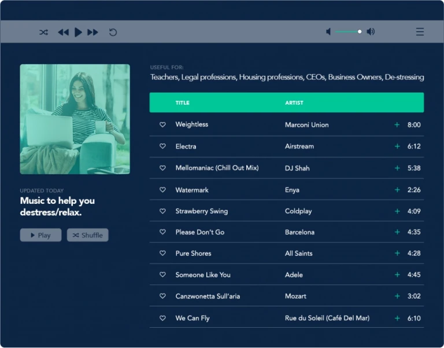444x348 pixels.
Task: Add the Adele track with its plus icon
Action: (x=397, y=275)
